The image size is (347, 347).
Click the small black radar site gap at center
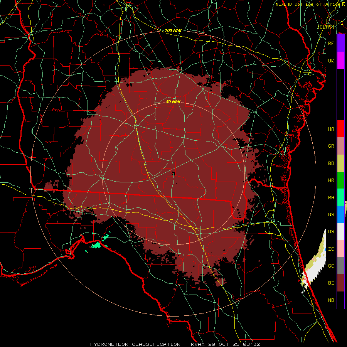174,173
